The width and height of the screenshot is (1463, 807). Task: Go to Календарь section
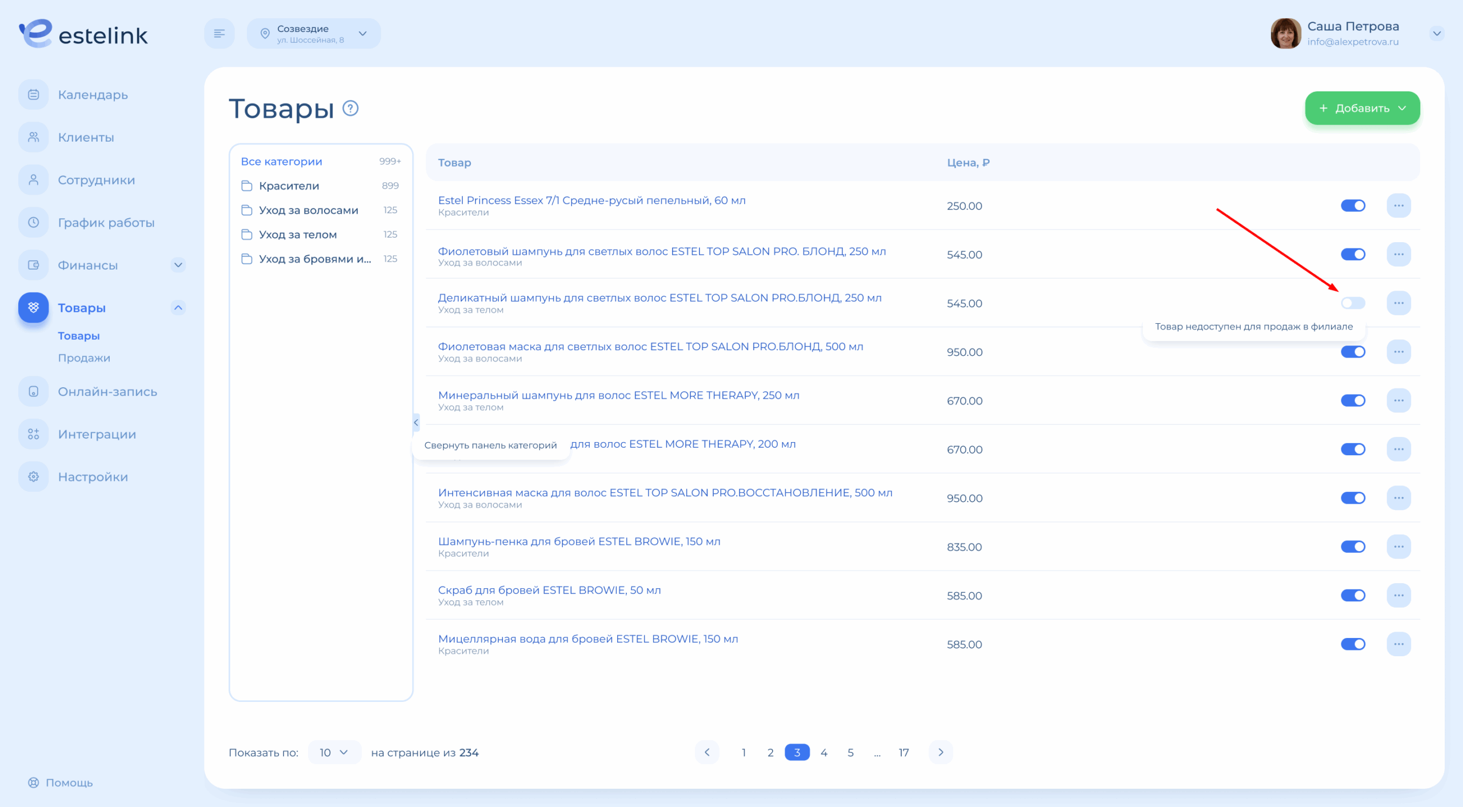93,95
